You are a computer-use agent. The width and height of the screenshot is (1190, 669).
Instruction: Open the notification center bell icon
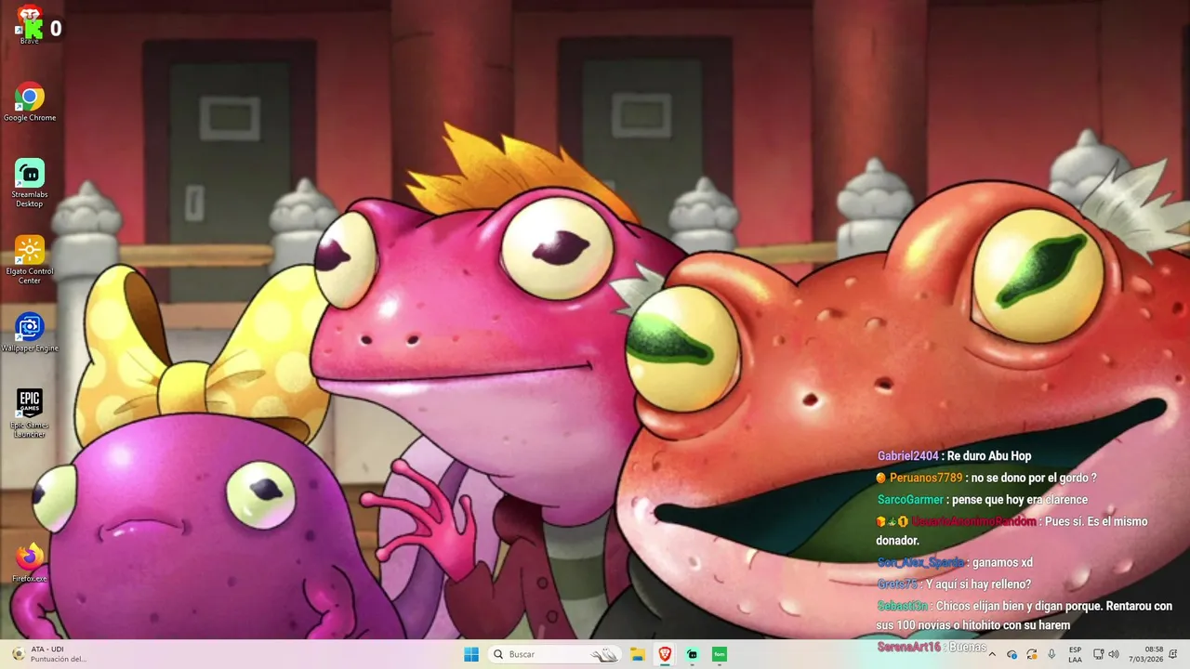click(x=1173, y=654)
